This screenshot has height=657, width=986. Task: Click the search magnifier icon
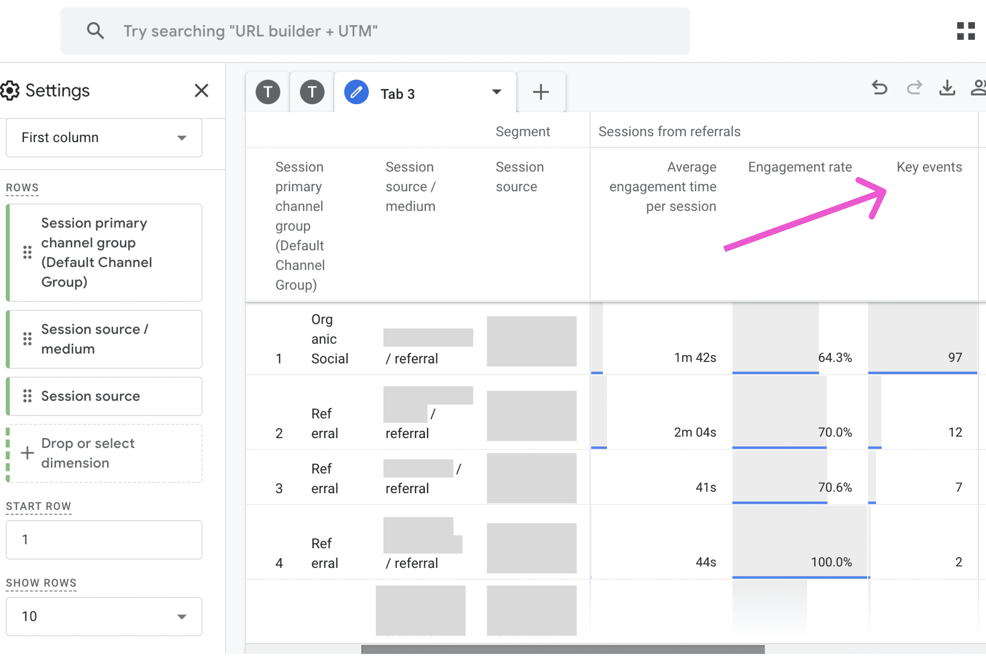click(95, 30)
